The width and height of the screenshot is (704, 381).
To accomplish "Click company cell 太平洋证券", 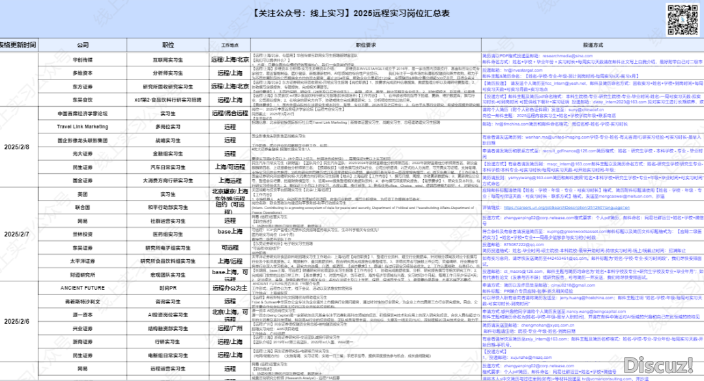I will point(83,261).
